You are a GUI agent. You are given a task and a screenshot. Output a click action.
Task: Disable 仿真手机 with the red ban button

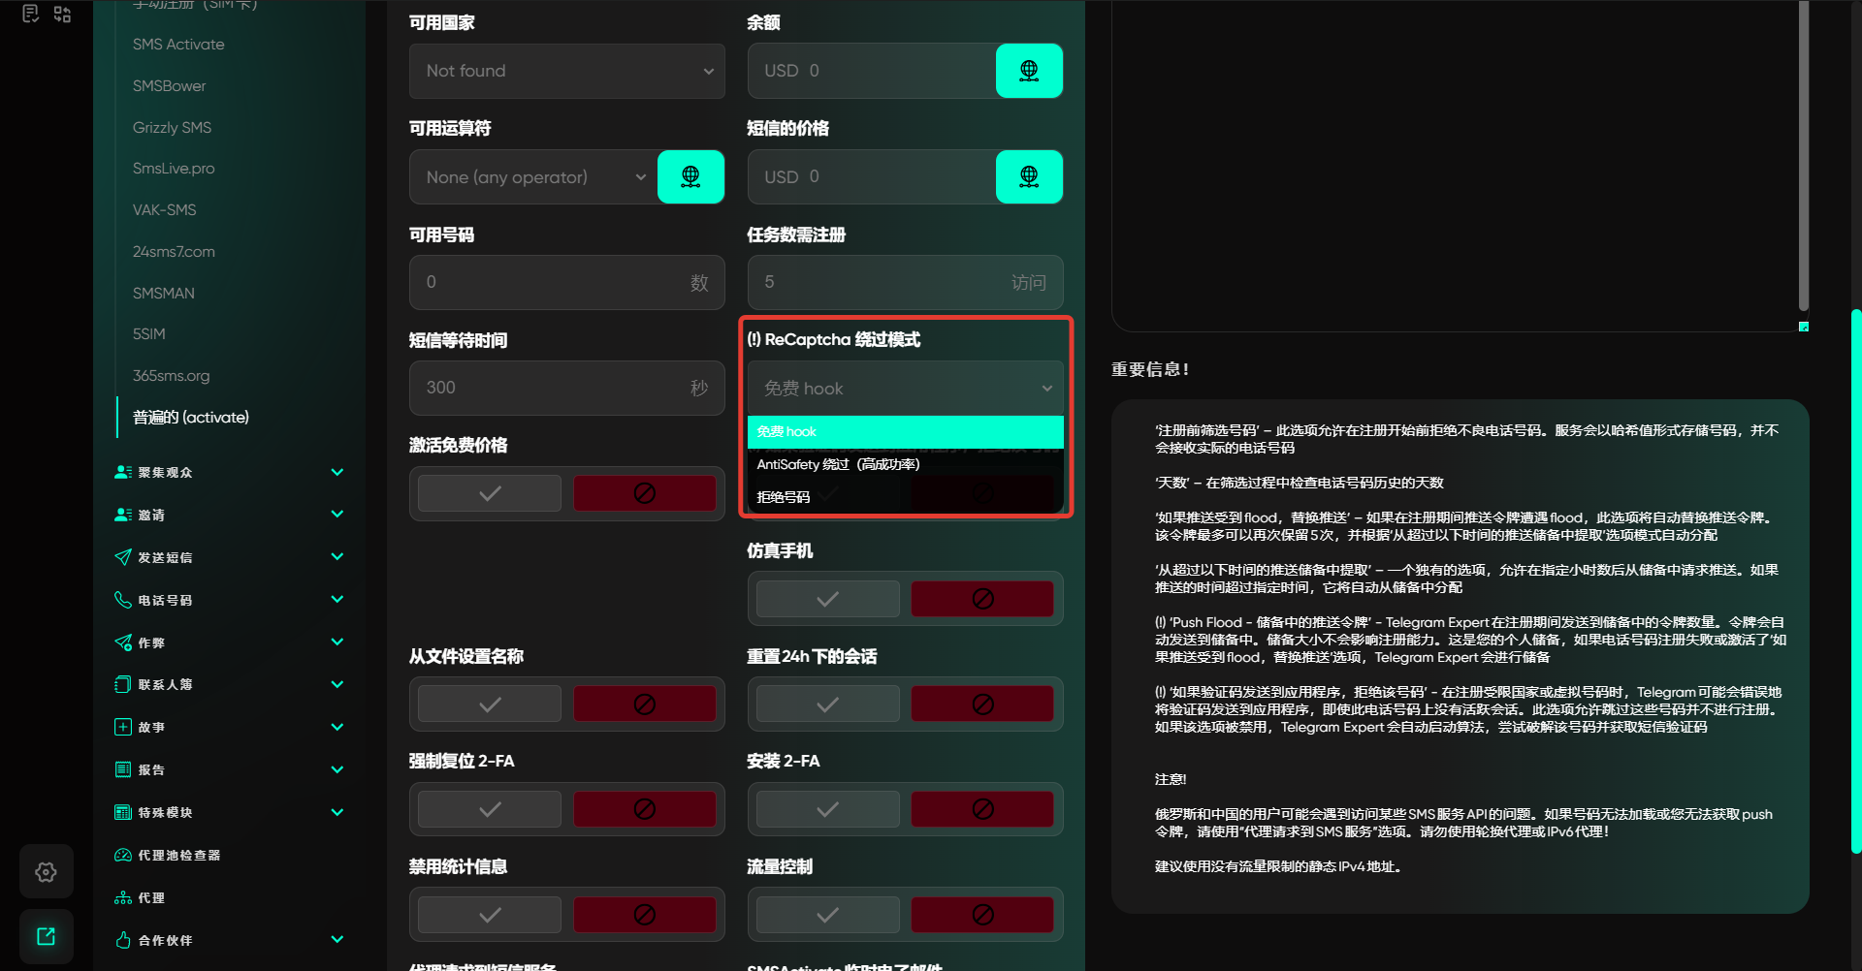point(981,599)
